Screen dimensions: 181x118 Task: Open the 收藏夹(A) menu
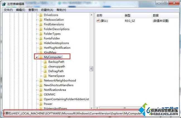(x=47, y=10)
